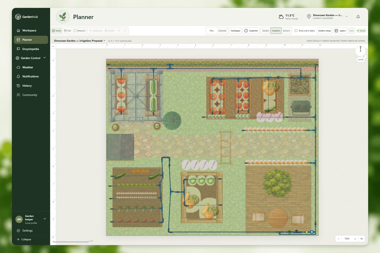Click the Duplicate toolbar button
The image size is (380, 253).
pos(96,31)
